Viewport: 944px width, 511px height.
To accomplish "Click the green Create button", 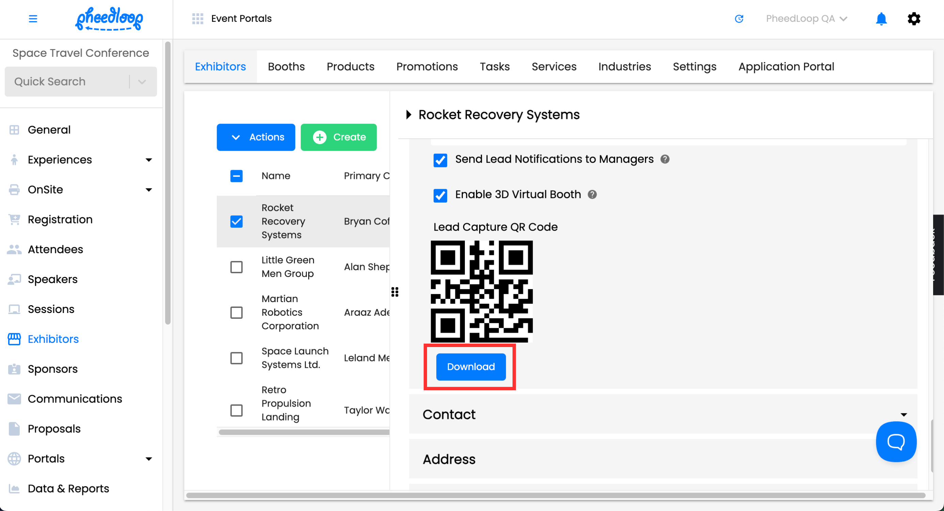I will click(339, 137).
